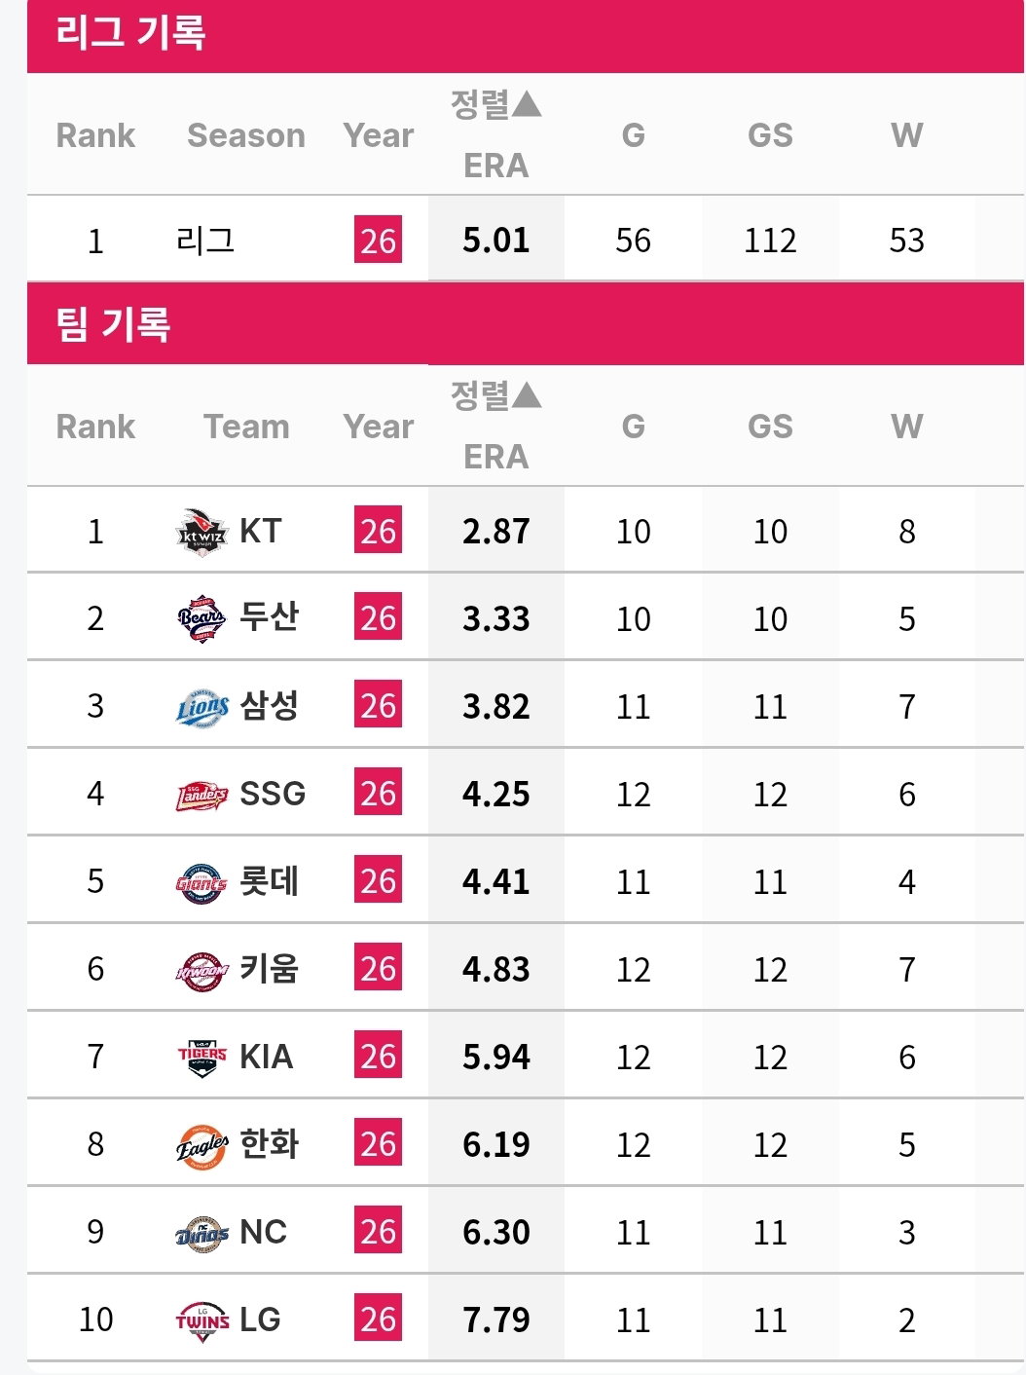Click the Doosan Bears team logo

click(x=202, y=618)
